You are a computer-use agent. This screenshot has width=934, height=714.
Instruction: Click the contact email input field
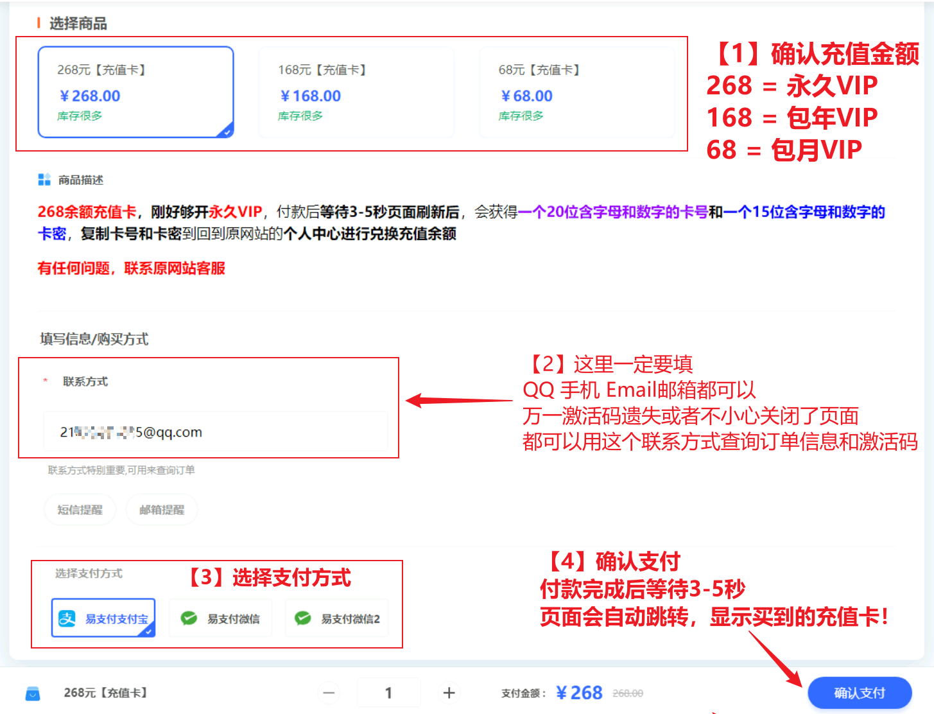pyautogui.click(x=216, y=432)
